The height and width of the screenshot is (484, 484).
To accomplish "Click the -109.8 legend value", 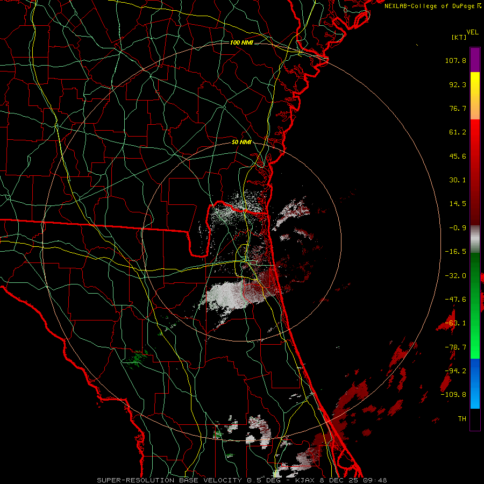I will (454, 395).
